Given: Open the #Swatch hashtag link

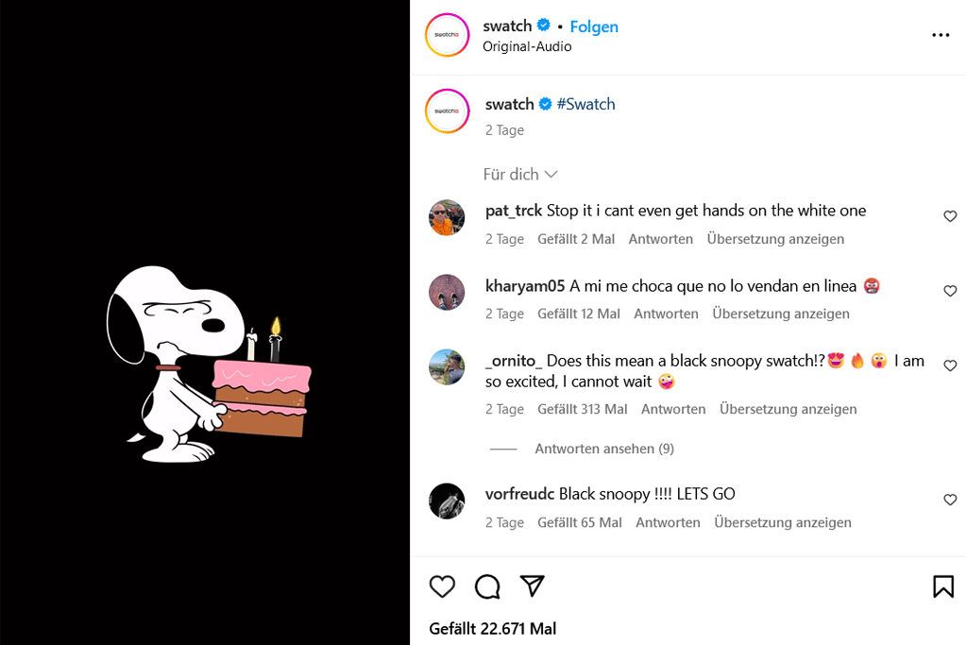Looking at the screenshot, I should (585, 104).
